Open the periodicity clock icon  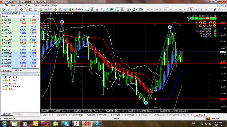(x=134, y=9)
